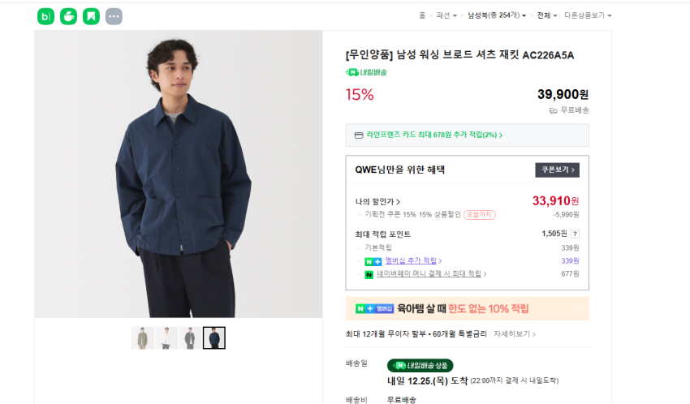Expand the 나의 할인가 details
This screenshot has width=690, height=404.
[x=377, y=201]
